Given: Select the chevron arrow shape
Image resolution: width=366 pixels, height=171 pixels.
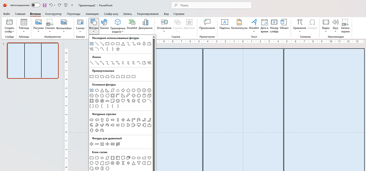Looking at the screenshot, I should (128, 125).
